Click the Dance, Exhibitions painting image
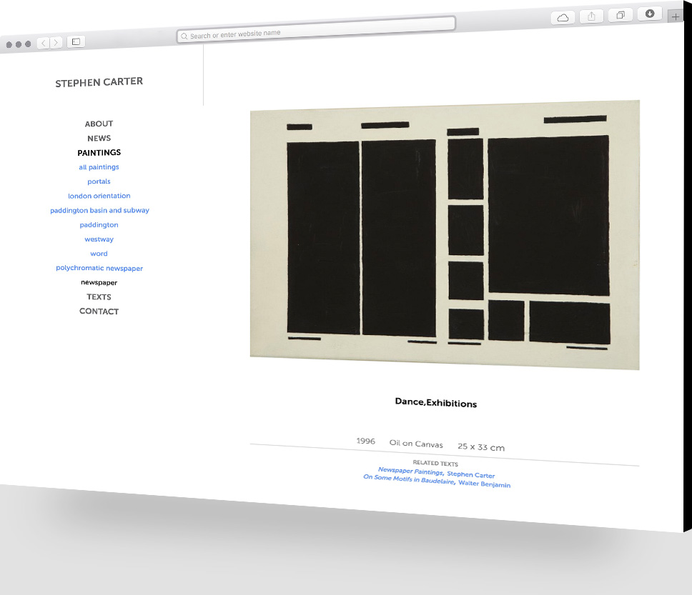The height and width of the screenshot is (595, 692). pyautogui.click(x=444, y=234)
